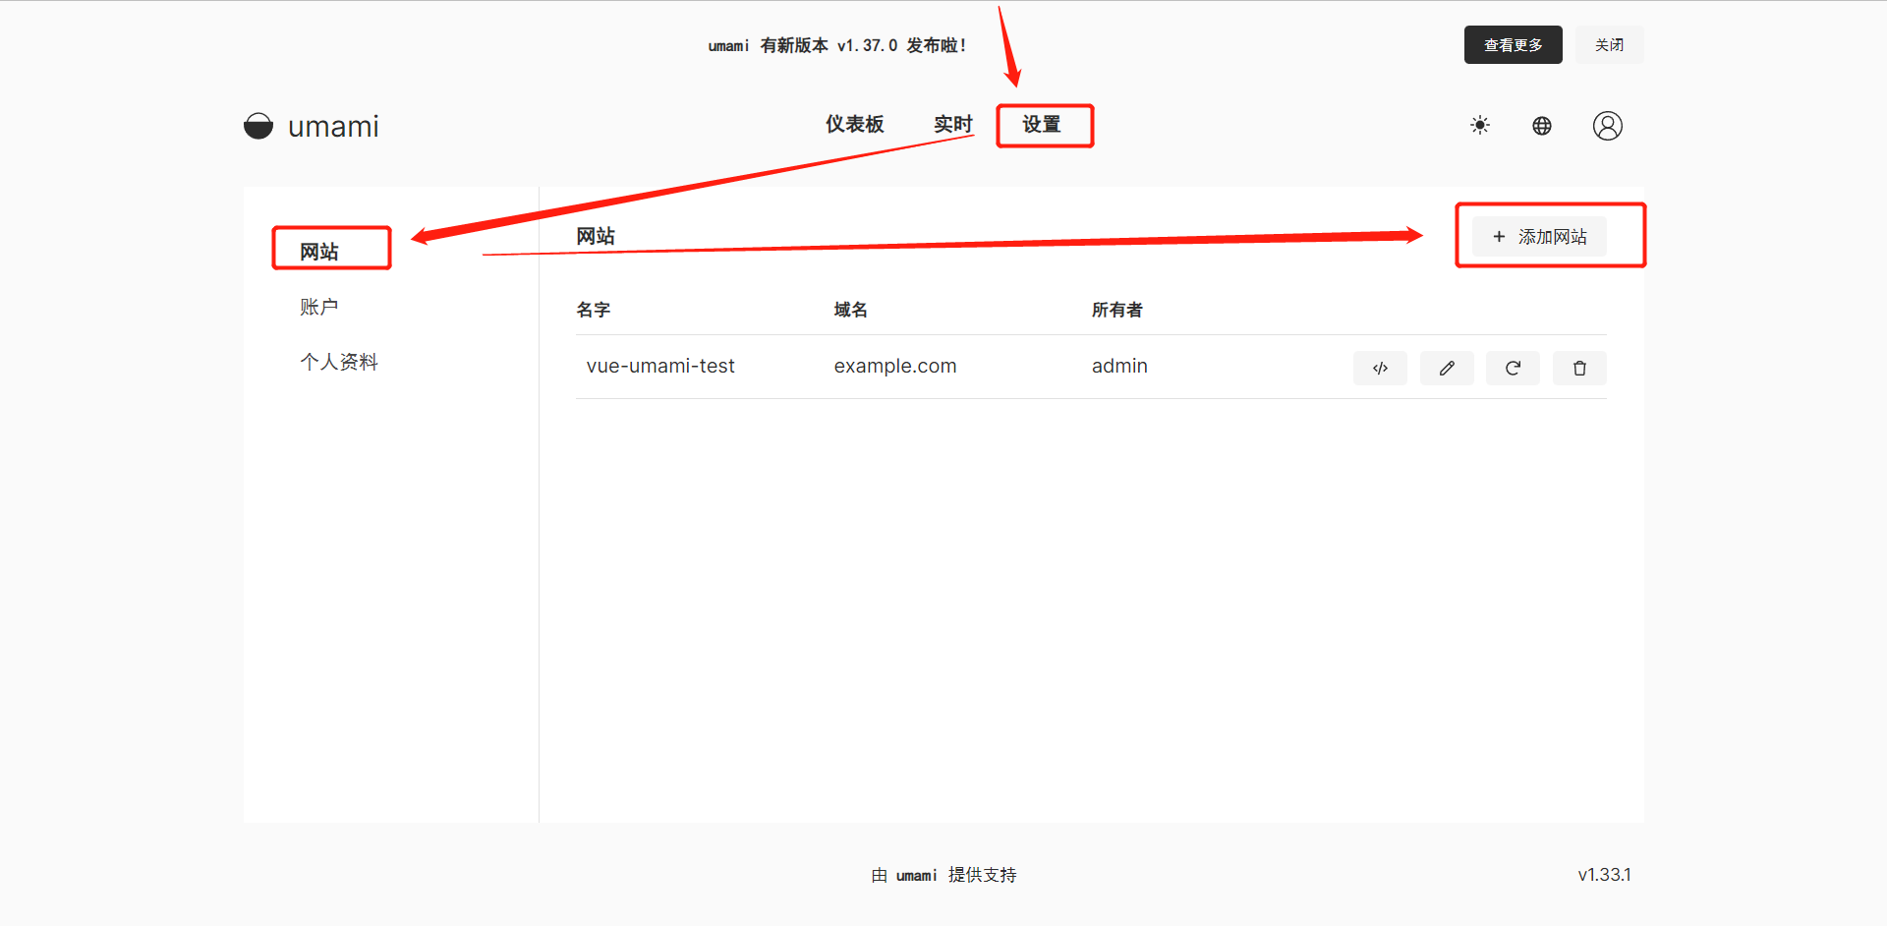This screenshot has width=1887, height=926.
Task: Click the example.com domain cell
Action: pos(895,366)
